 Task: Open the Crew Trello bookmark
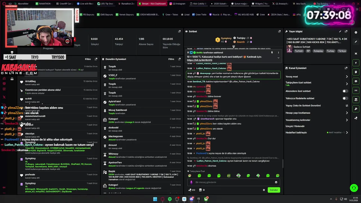[199, 15]
